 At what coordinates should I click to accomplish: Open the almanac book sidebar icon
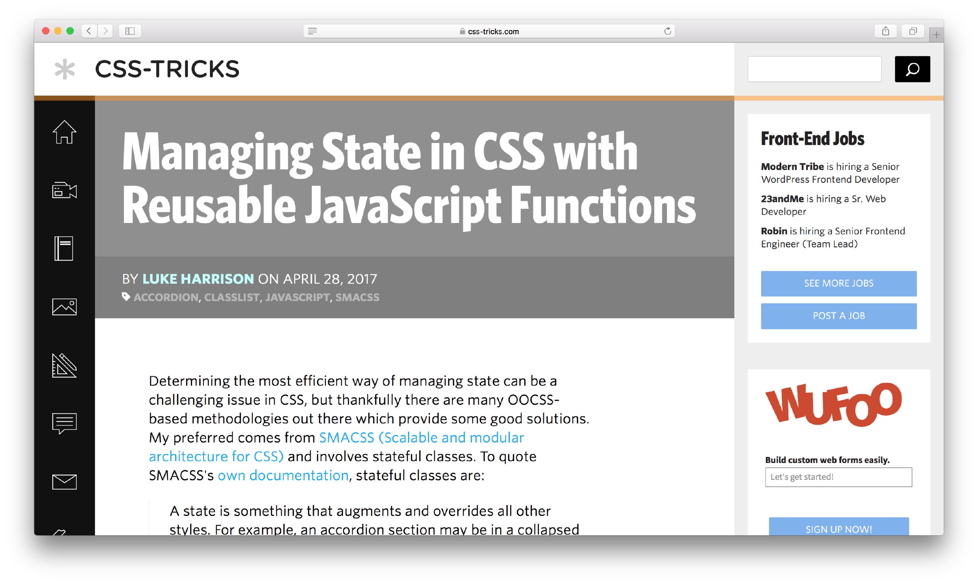click(x=64, y=248)
